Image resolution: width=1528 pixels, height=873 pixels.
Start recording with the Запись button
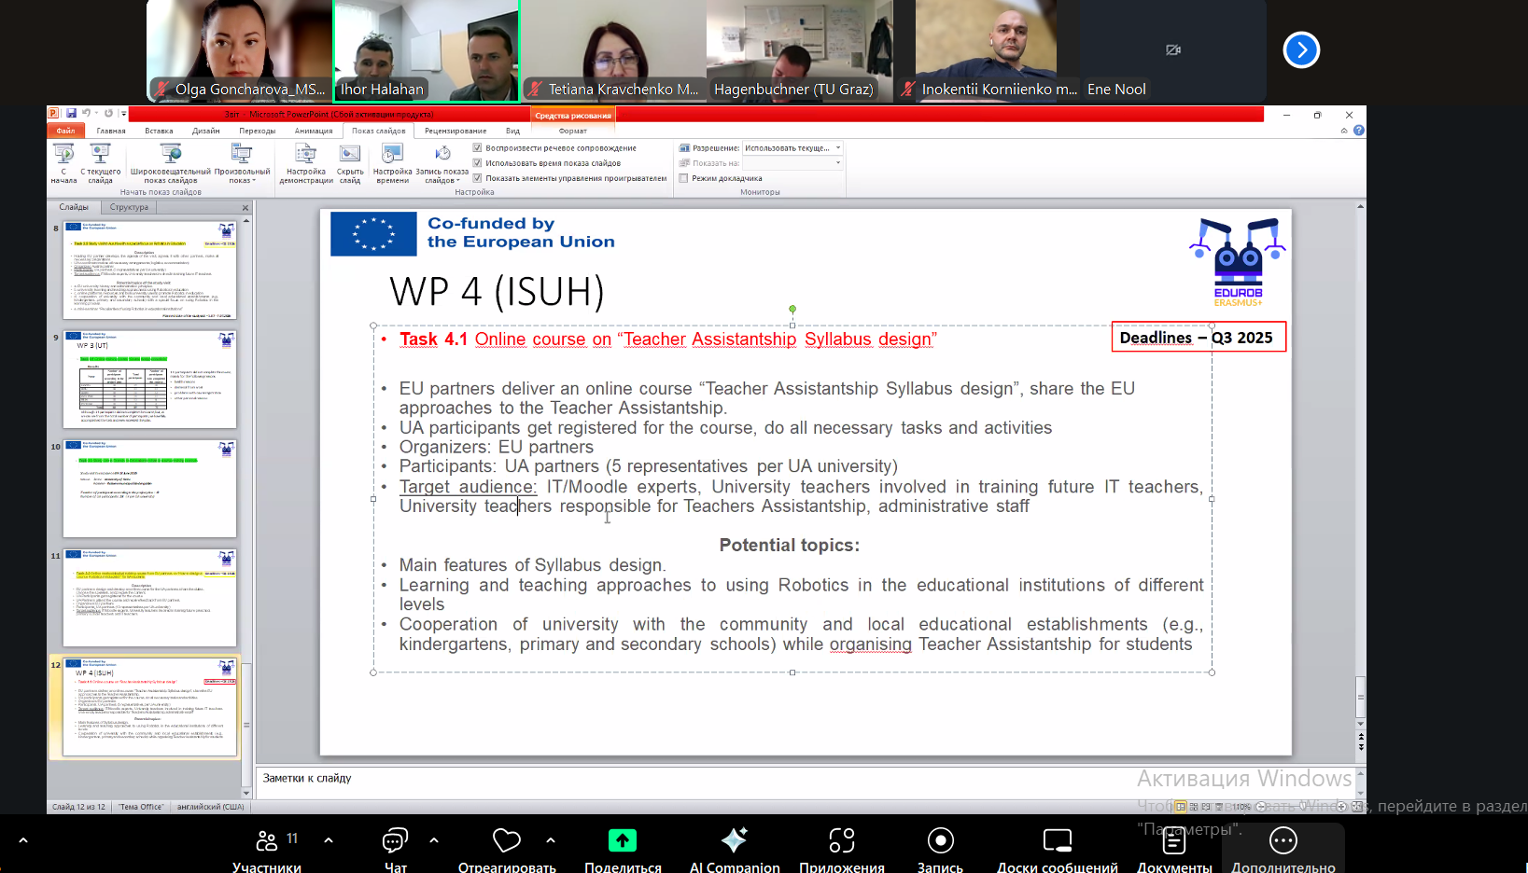pos(940,849)
